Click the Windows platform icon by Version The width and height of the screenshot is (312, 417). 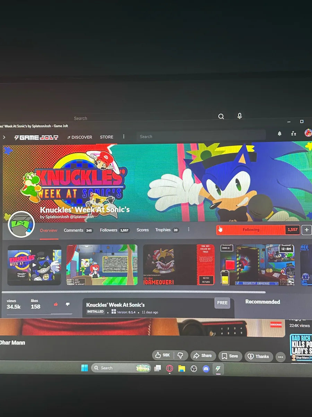114,312
